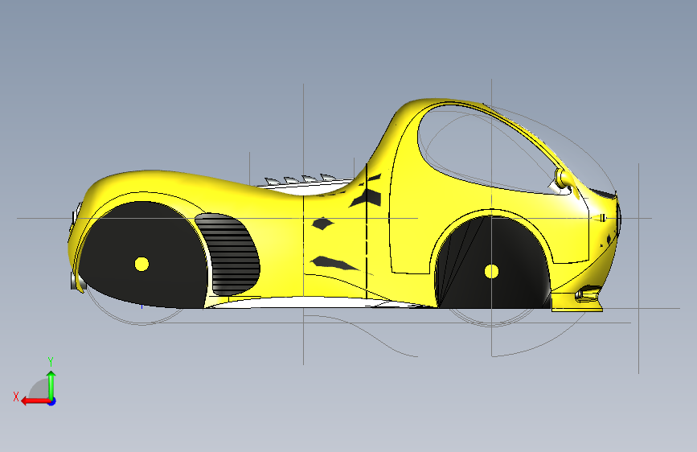The width and height of the screenshot is (697, 452).
Task: Click the red "X" axis label
Action: pyautogui.click(x=16, y=397)
